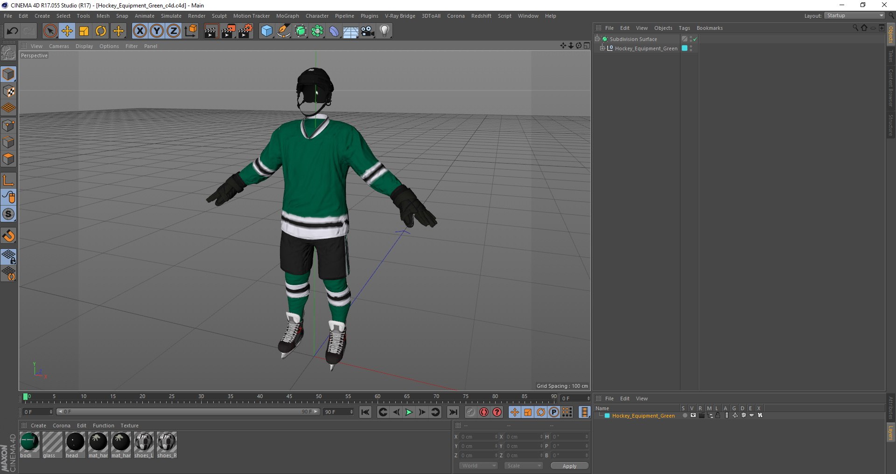Select the Live Selection tool
Viewport: 896px width, 474px height.
coord(50,31)
